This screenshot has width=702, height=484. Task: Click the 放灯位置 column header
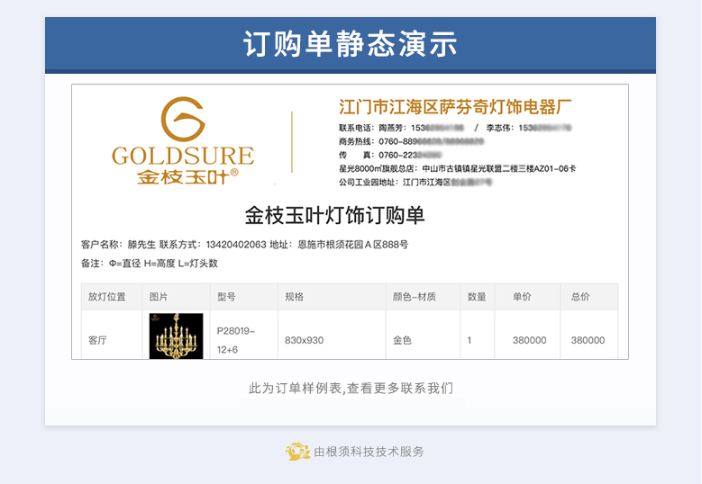click(112, 297)
